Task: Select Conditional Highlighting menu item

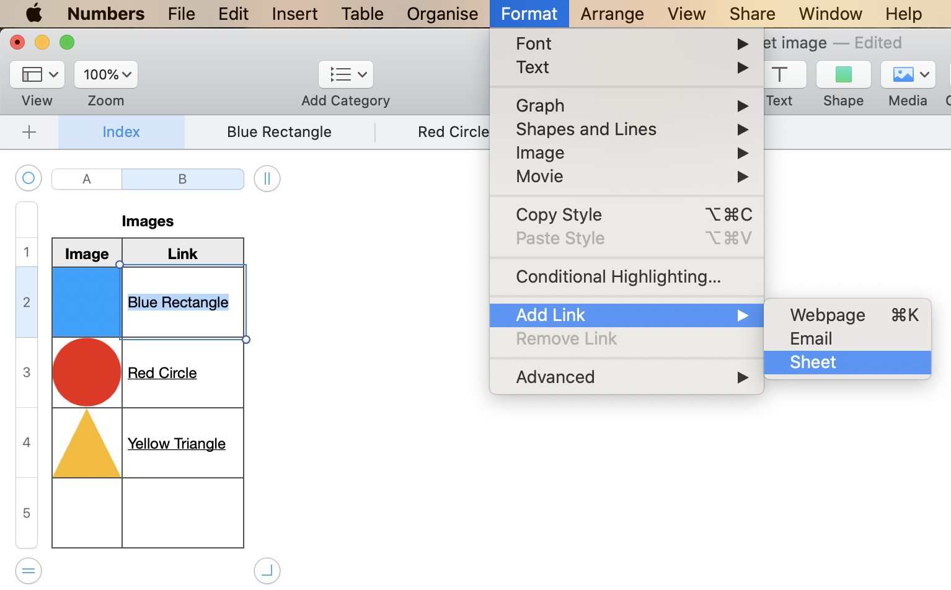Action: click(x=618, y=276)
